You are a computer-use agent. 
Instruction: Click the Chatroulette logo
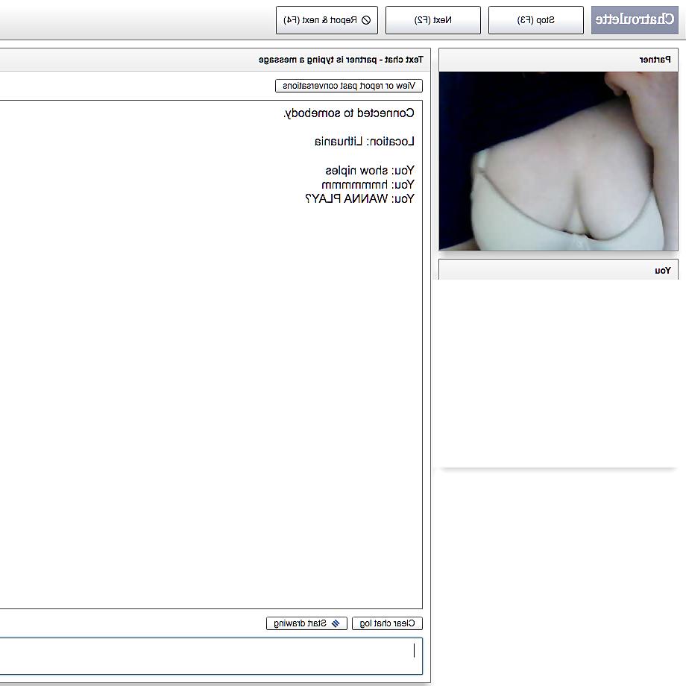(x=635, y=20)
